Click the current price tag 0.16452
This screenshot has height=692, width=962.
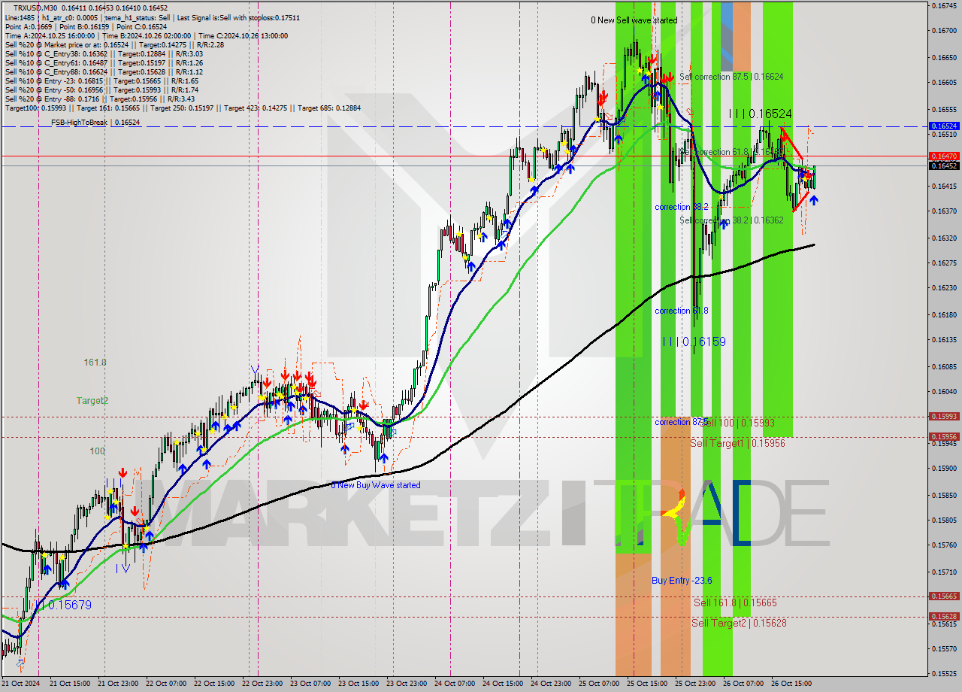coord(944,165)
